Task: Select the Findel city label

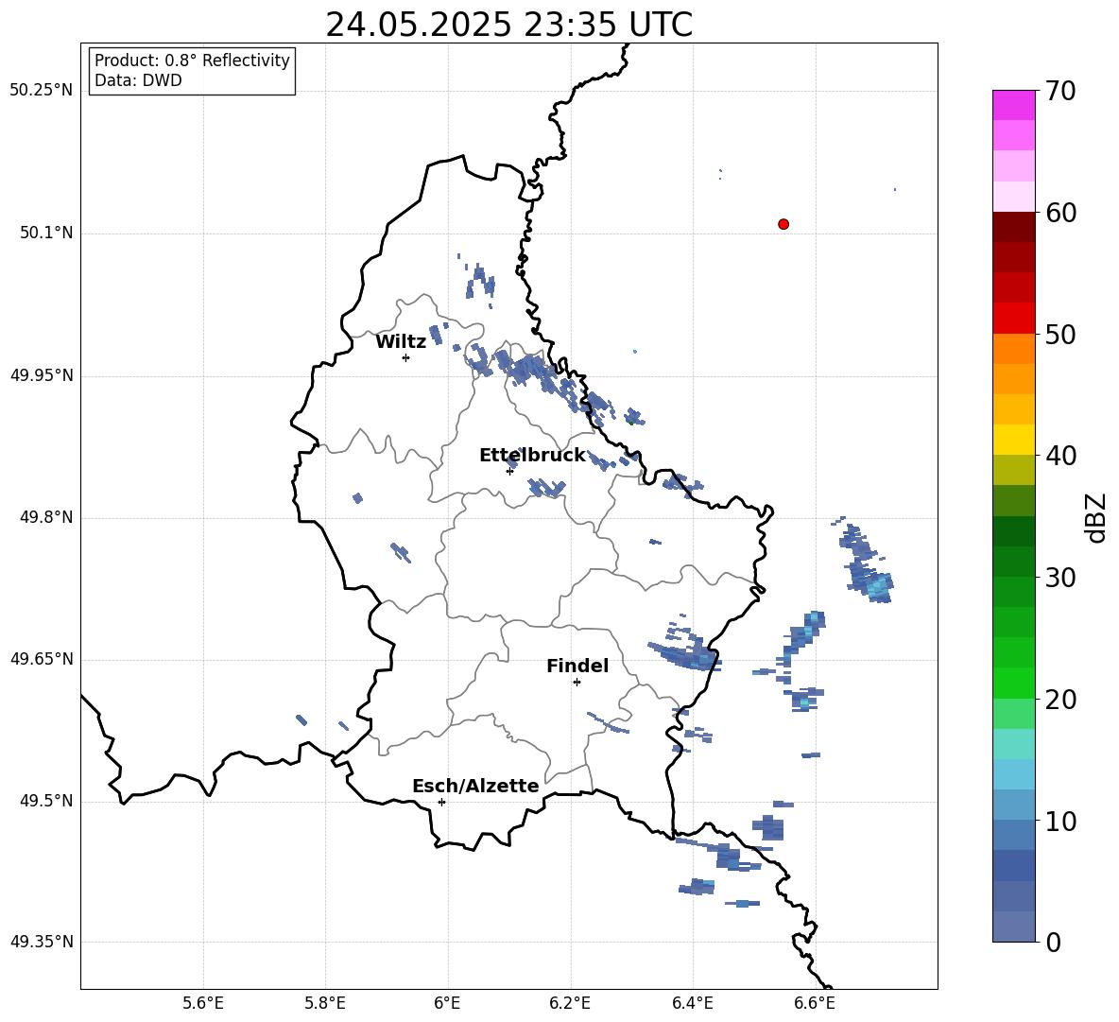Action: click(x=577, y=666)
